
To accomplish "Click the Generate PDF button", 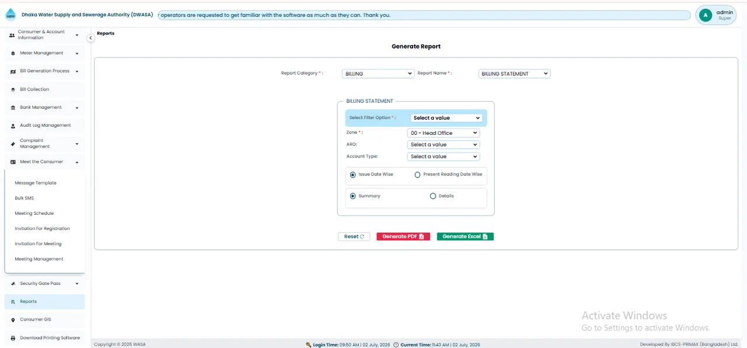I will [403, 236].
